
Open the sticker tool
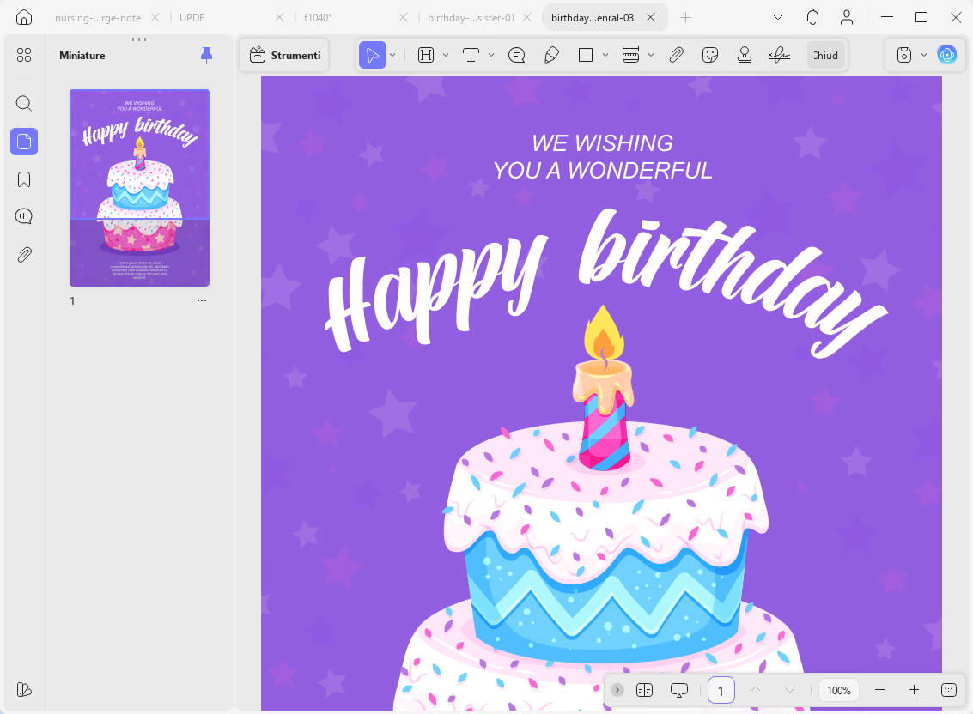(x=710, y=55)
